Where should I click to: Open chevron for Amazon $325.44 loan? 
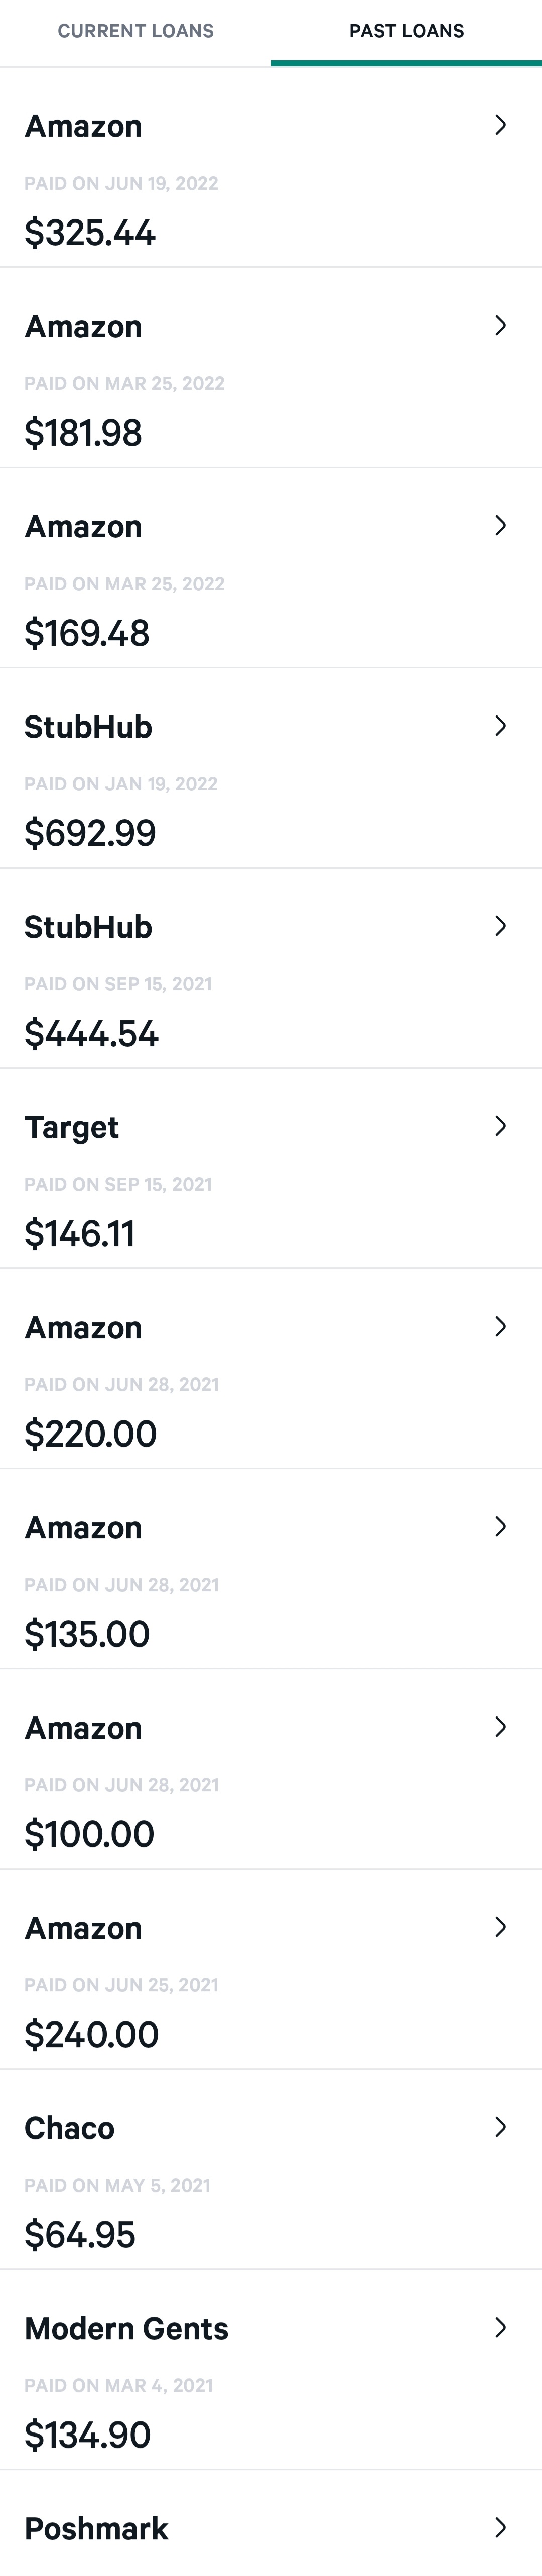[x=500, y=125]
